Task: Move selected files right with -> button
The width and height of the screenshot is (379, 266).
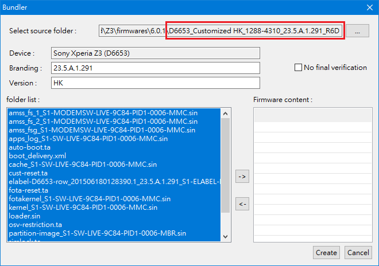Action: [x=242, y=177]
